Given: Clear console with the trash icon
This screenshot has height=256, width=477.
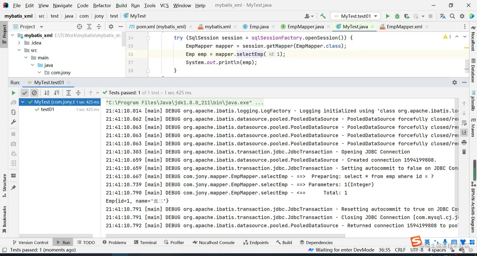Looking at the screenshot, I should click(x=464, y=152).
